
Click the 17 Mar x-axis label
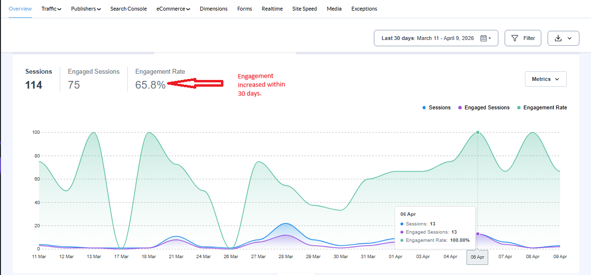coord(122,257)
